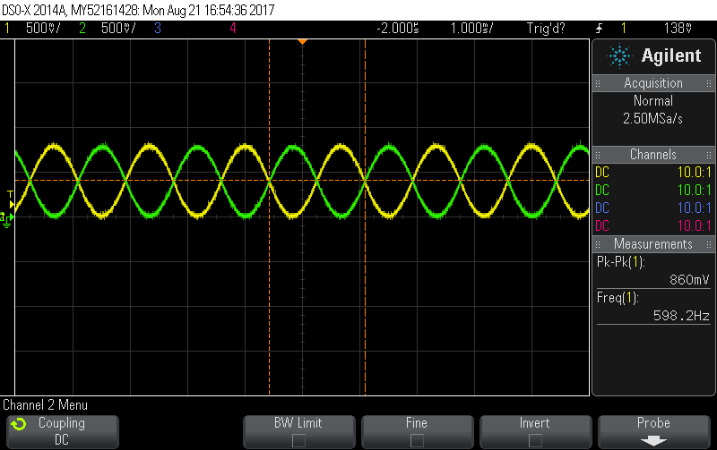Select blue channel 3 DC 10.0:1 row
The height and width of the screenshot is (450, 717).
click(653, 208)
